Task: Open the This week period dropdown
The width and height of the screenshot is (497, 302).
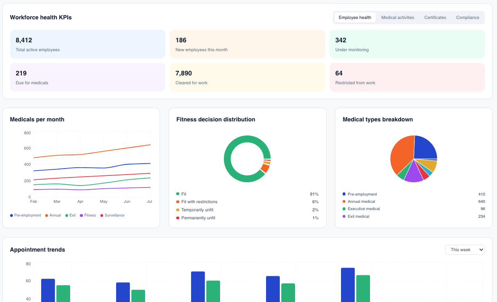Action: pyautogui.click(x=465, y=250)
